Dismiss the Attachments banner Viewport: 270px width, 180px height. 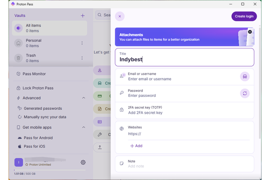pos(250,32)
